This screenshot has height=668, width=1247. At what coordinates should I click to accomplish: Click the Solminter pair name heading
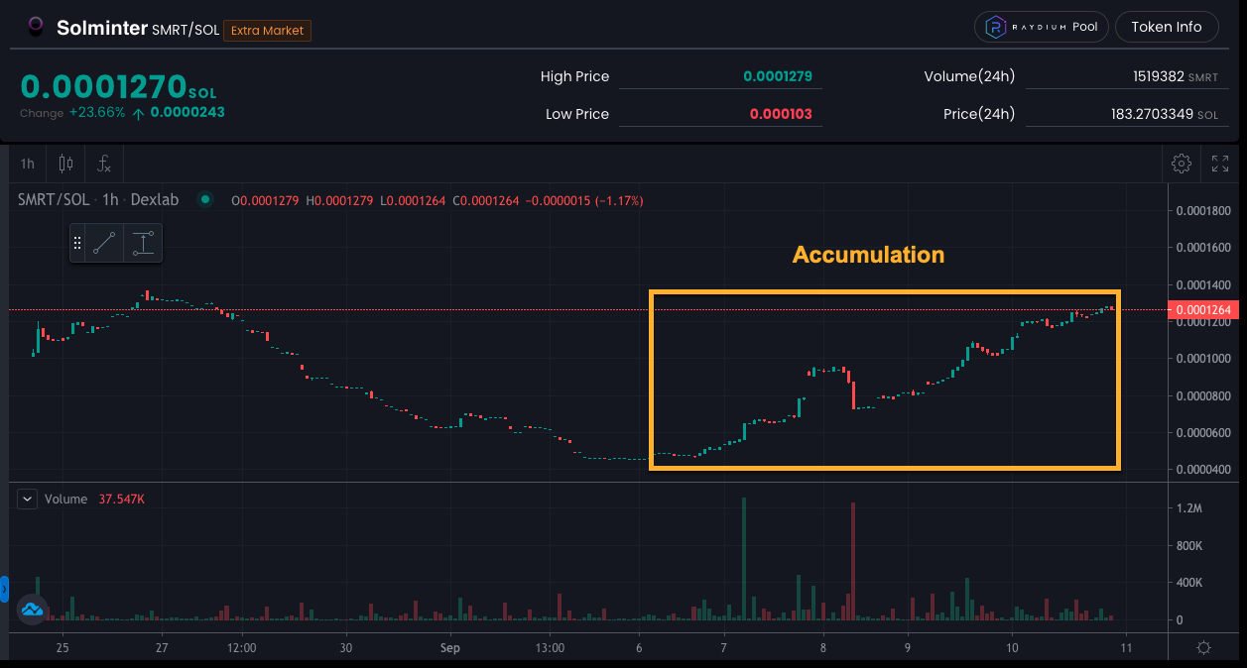click(102, 28)
